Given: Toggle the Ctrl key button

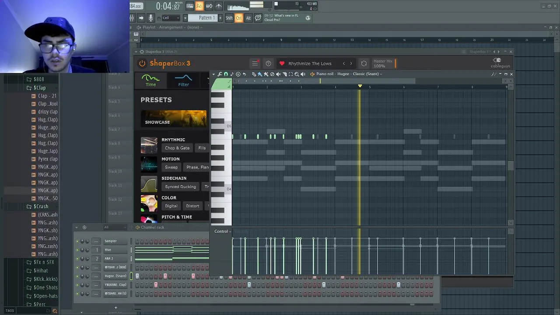Looking at the screenshot, I should coord(239,18).
